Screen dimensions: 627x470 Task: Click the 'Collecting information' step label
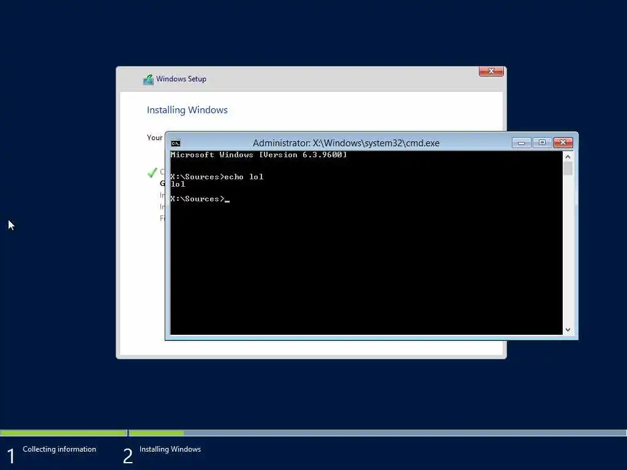(59, 449)
